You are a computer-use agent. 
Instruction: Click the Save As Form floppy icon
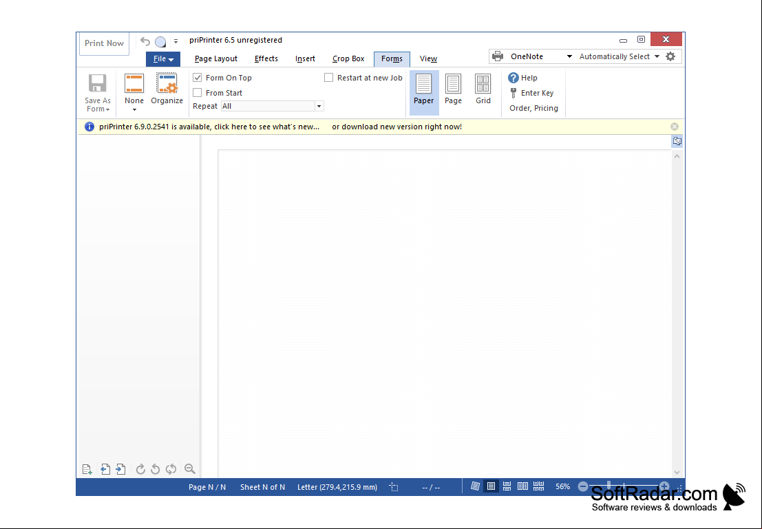tap(98, 83)
